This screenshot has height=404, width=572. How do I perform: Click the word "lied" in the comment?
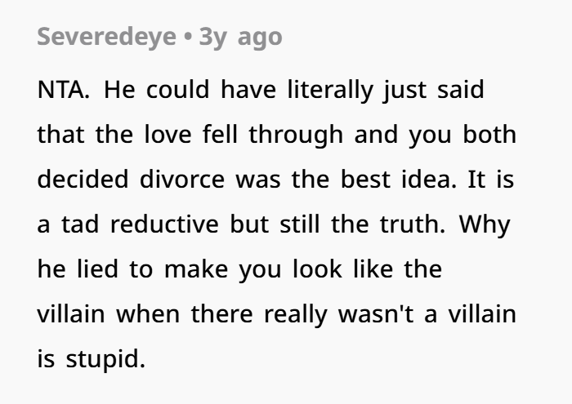[97, 269]
